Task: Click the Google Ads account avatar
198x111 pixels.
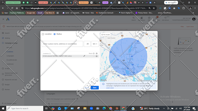Action: pos(194,19)
